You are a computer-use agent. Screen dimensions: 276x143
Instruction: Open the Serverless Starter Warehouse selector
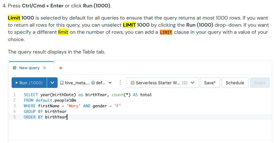pos(162,83)
